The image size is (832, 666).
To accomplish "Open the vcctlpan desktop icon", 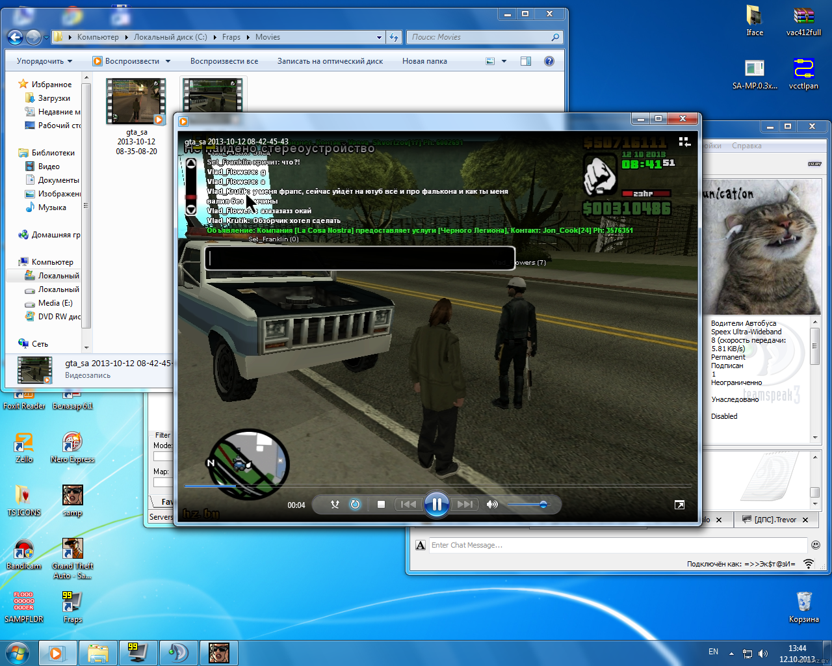I will point(804,74).
